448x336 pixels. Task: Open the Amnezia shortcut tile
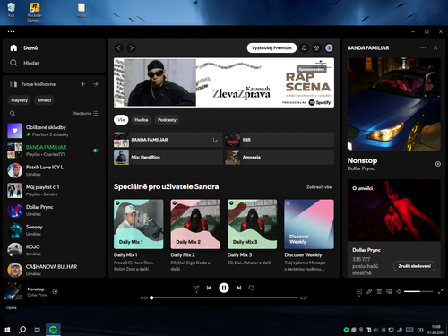(x=280, y=157)
